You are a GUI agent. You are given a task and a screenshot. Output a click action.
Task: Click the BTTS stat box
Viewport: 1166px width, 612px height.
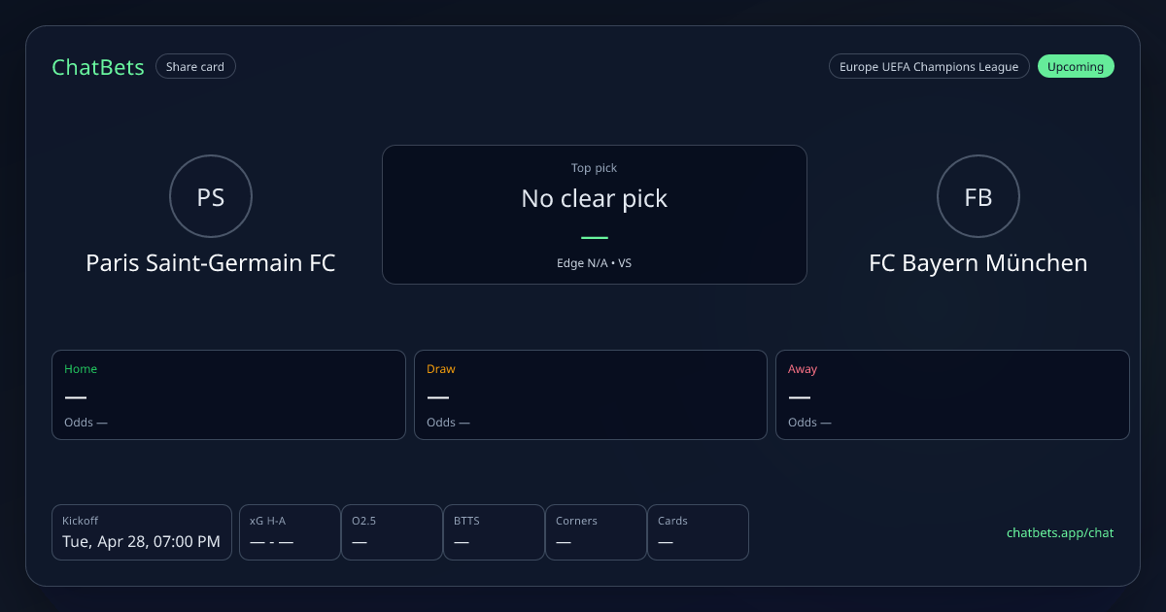[494, 532]
